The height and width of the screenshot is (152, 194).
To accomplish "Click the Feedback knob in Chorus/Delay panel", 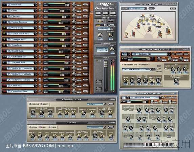I will tap(83, 112).
